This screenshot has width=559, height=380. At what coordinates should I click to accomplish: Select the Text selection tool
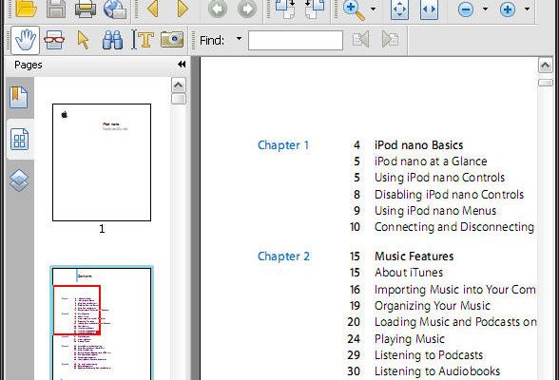point(143,39)
